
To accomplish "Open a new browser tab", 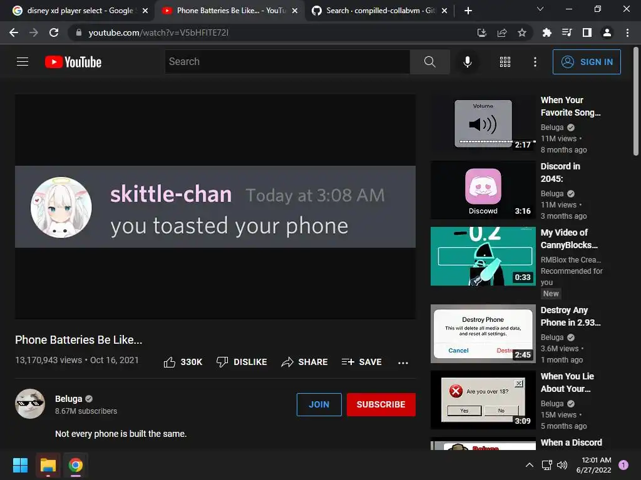I will (x=468, y=11).
